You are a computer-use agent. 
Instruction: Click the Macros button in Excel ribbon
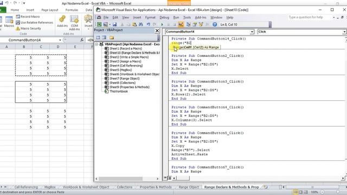(9, 22)
